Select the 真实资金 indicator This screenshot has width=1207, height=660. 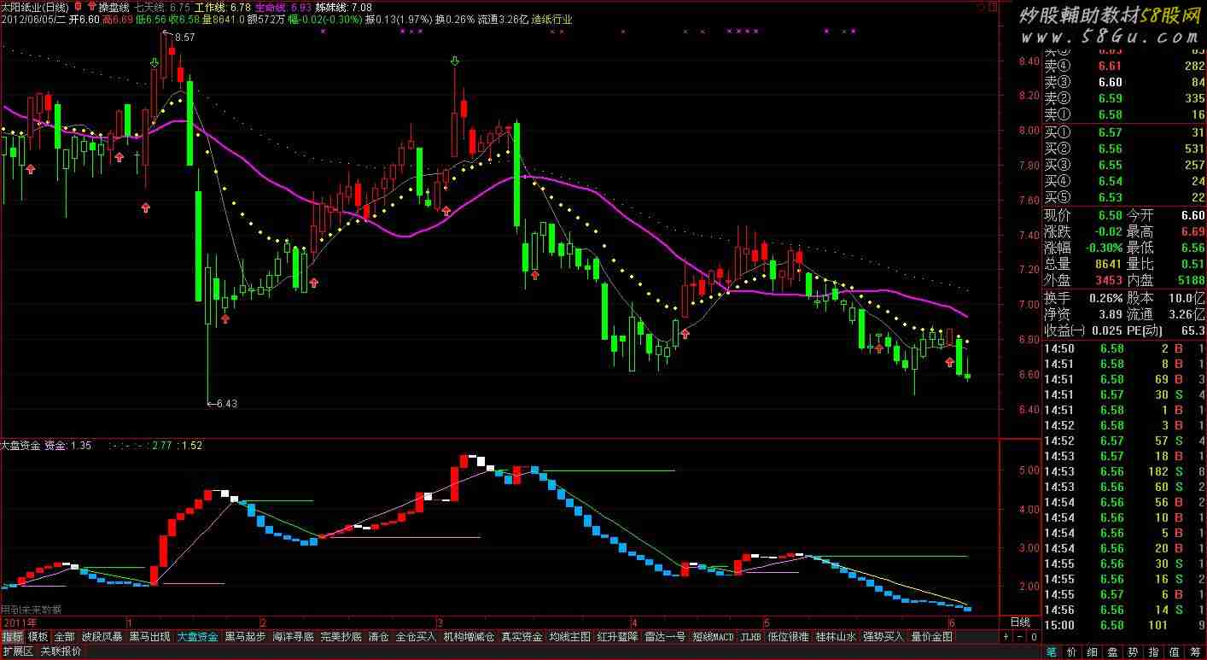click(x=522, y=636)
